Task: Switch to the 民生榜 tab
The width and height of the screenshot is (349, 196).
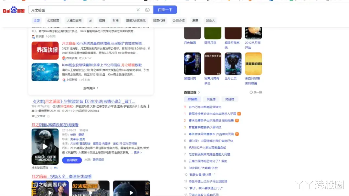Action: click(x=211, y=99)
